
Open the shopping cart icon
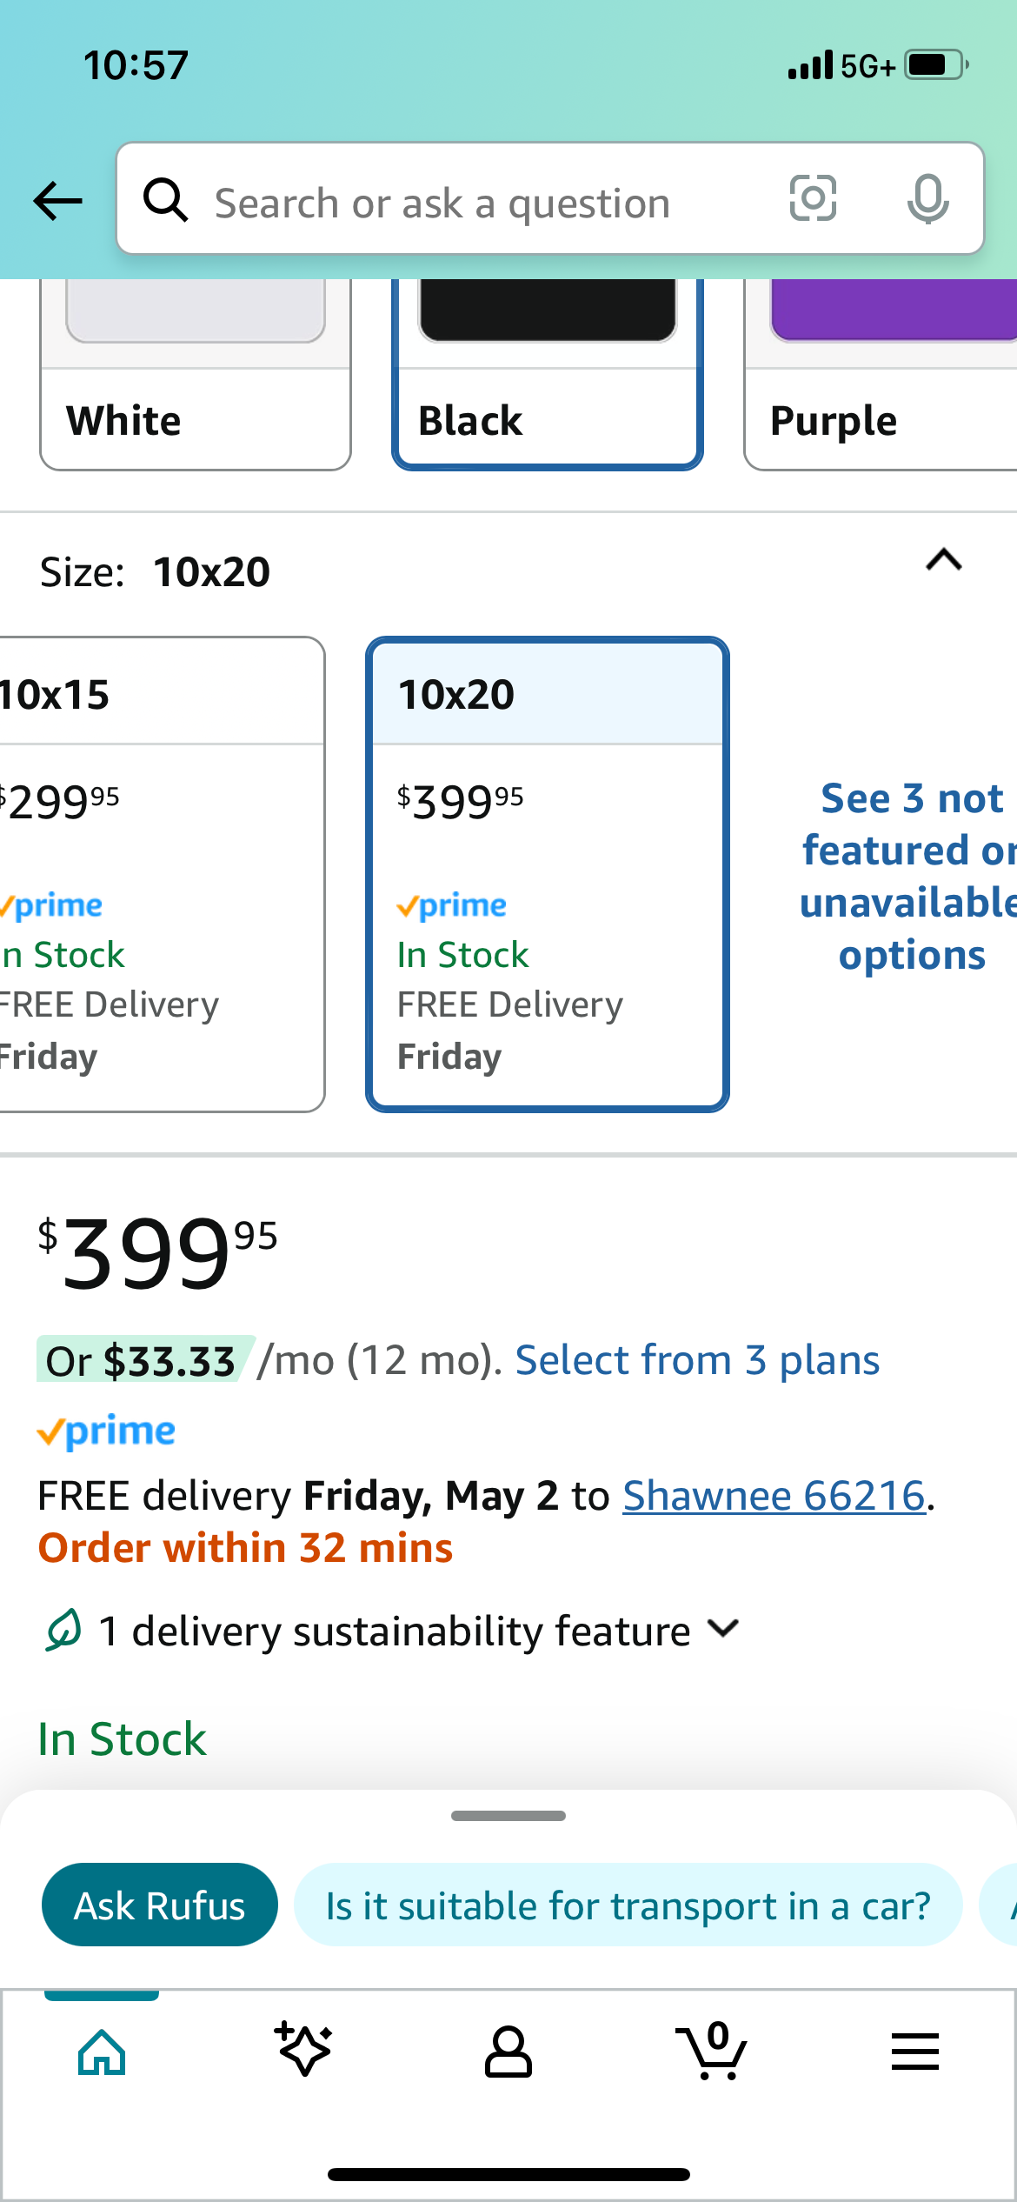tap(712, 2052)
